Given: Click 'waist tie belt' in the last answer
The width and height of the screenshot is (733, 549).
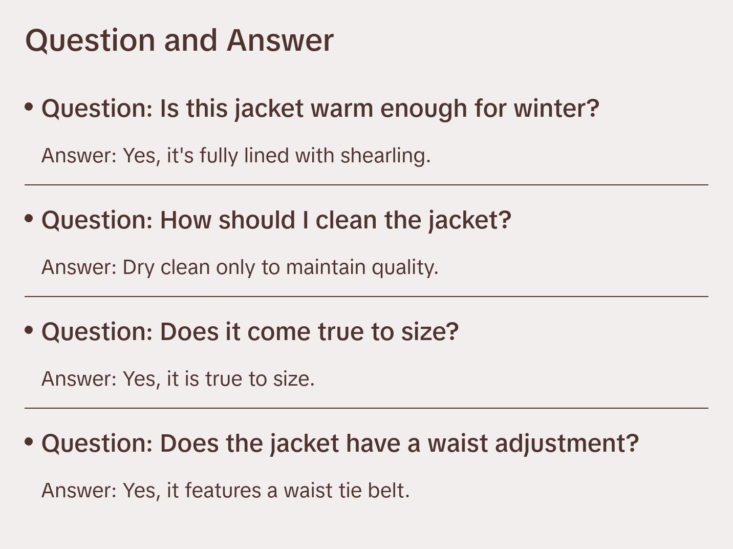Looking at the screenshot, I should 346,491.
